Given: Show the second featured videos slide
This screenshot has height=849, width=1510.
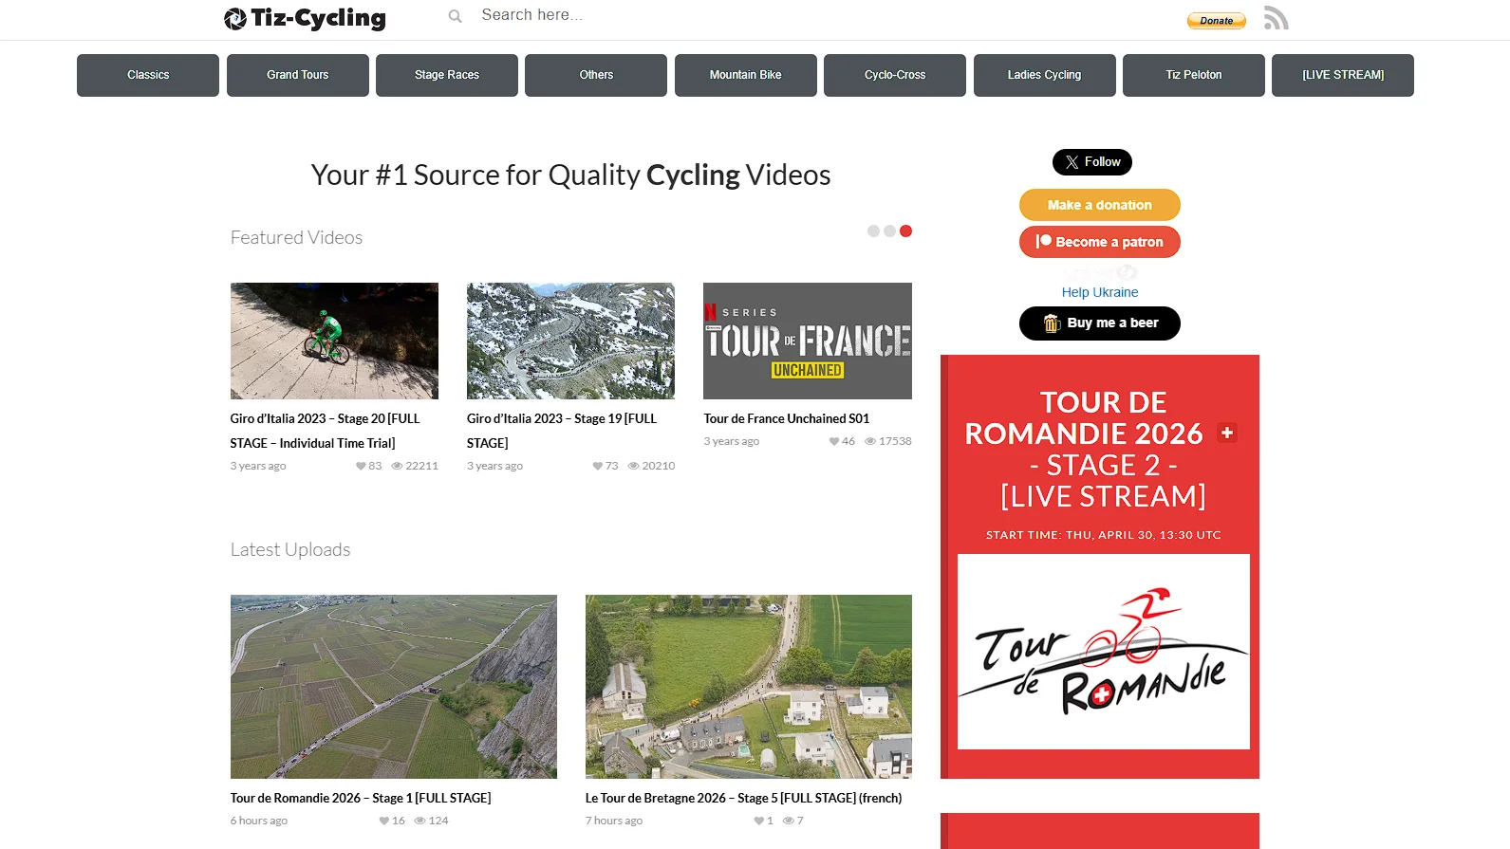Looking at the screenshot, I should (889, 231).
